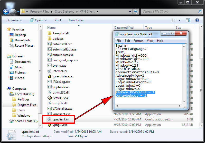Open Notepad Help menu
Image resolution: width=205 pixels, height=143 pixels.
point(160,41)
